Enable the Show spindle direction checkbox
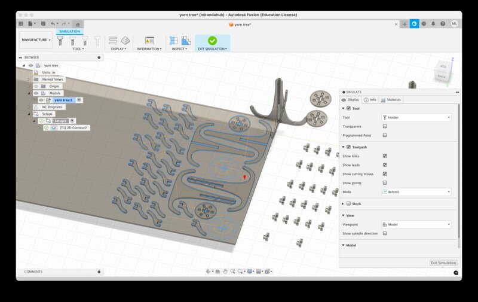The height and width of the screenshot is (302, 478). 385,233
